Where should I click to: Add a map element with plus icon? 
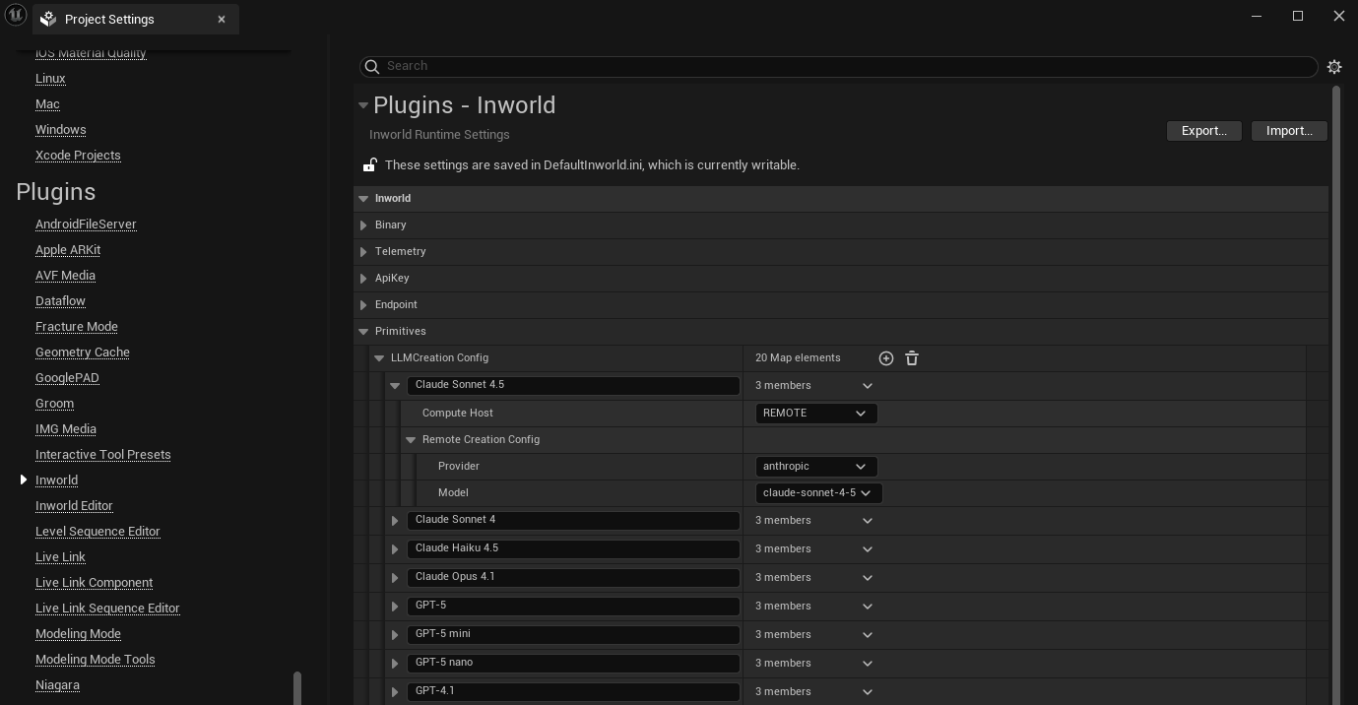coord(886,358)
